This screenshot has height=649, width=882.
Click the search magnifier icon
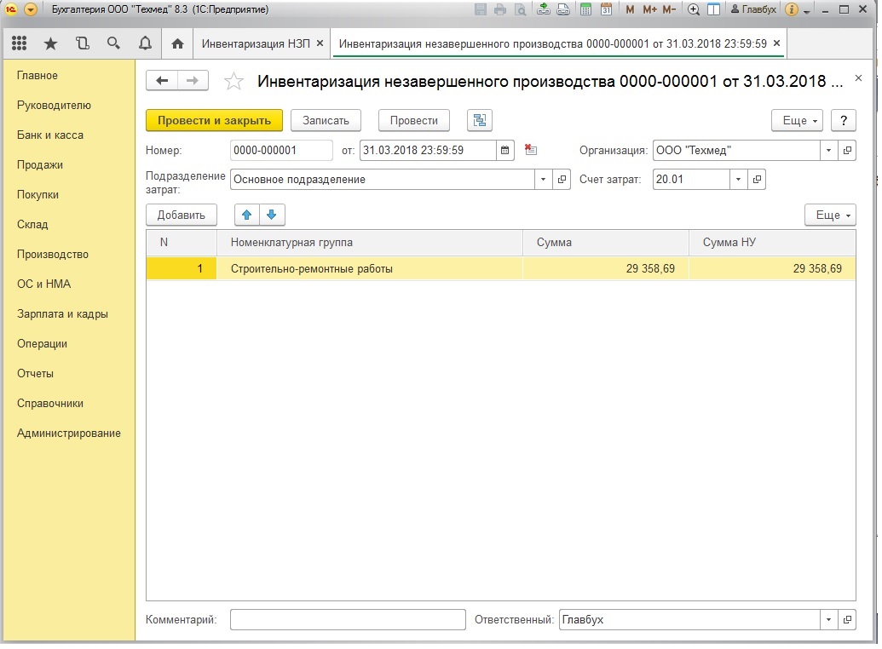[x=113, y=43]
